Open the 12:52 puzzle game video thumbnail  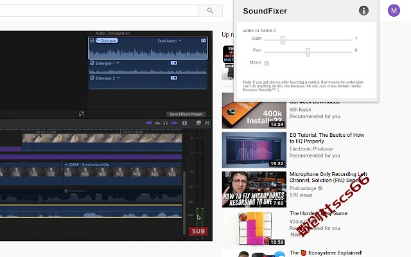pyautogui.click(x=254, y=229)
